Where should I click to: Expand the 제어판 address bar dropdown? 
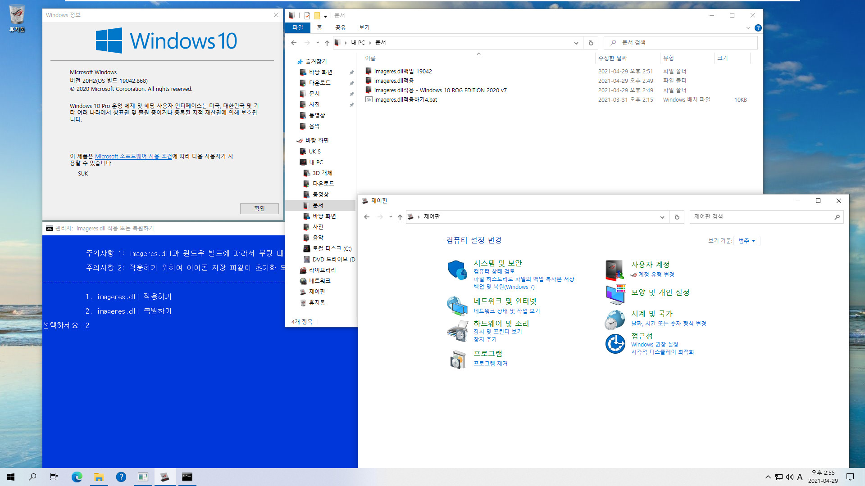pyautogui.click(x=662, y=217)
